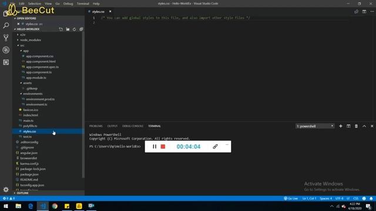
Task: Kill the terminal with trash icon
Action: [357, 126]
